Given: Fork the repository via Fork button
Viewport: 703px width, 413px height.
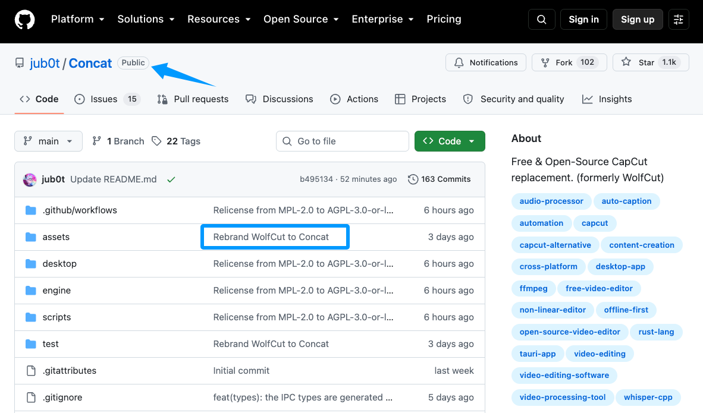Looking at the screenshot, I should [569, 63].
